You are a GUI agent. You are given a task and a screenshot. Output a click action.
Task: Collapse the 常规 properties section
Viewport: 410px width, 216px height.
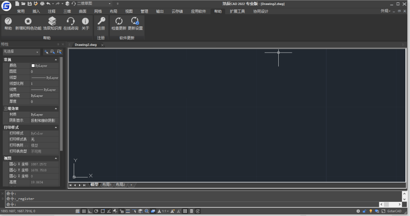(x=55, y=60)
